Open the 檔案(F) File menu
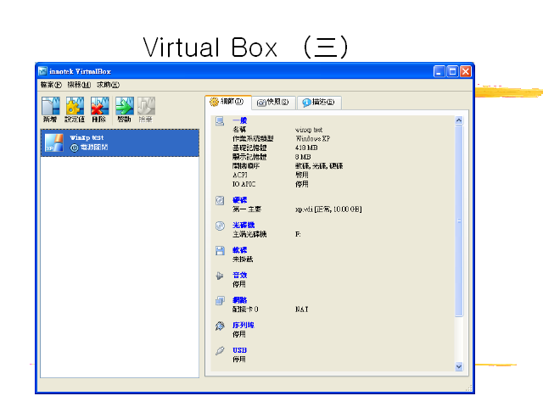Image resolution: width=543 pixels, height=407 pixels. pos(51,85)
